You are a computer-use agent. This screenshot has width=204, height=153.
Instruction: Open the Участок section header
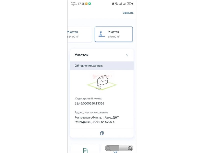click(x=102, y=55)
